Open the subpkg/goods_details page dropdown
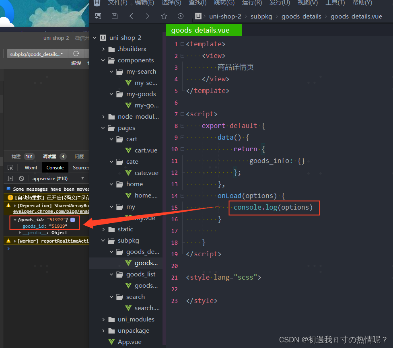Image resolution: width=393 pixels, height=348 pixels. [37, 54]
